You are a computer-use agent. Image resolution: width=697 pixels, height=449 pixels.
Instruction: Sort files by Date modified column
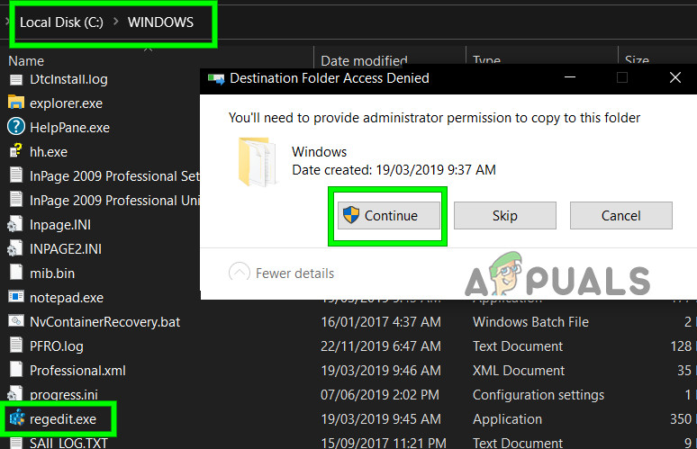coord(364,61)
